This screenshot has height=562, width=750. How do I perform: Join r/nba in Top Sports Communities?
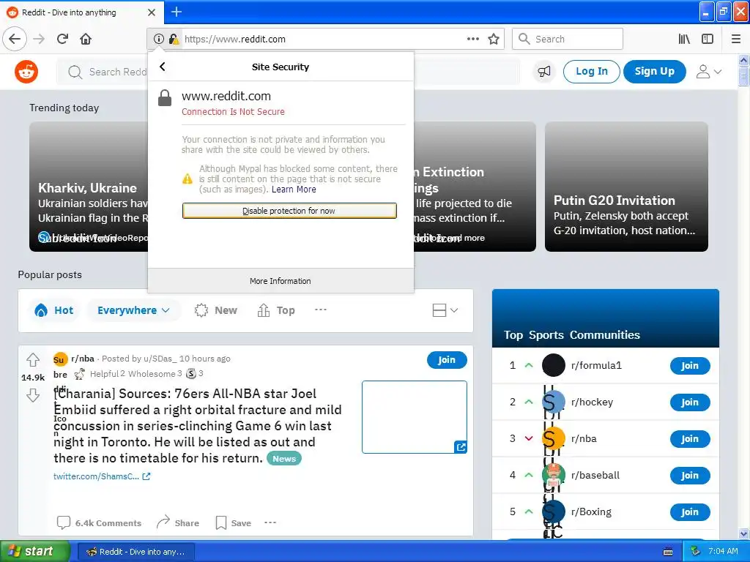[x=690, y=439]
